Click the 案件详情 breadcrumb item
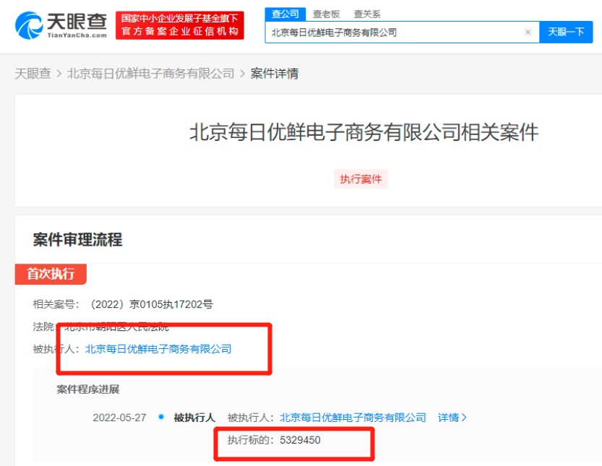This screenshot has height=466, width=602. coord(275,73)
